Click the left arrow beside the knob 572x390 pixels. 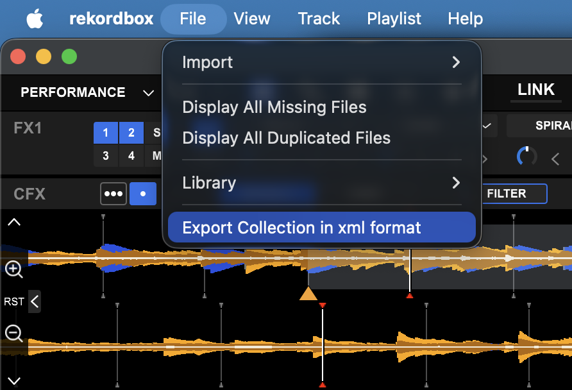pos(555,158)
